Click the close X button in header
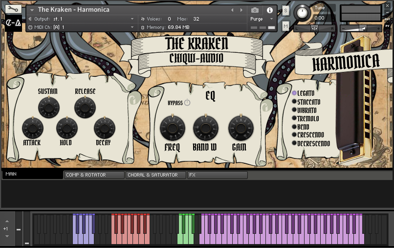The width and height of the screenshot is (394, 248). pos(387,5)
